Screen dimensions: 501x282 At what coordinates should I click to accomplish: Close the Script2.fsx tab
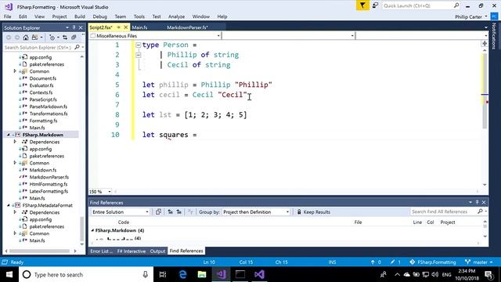click(x=126, y=27)
